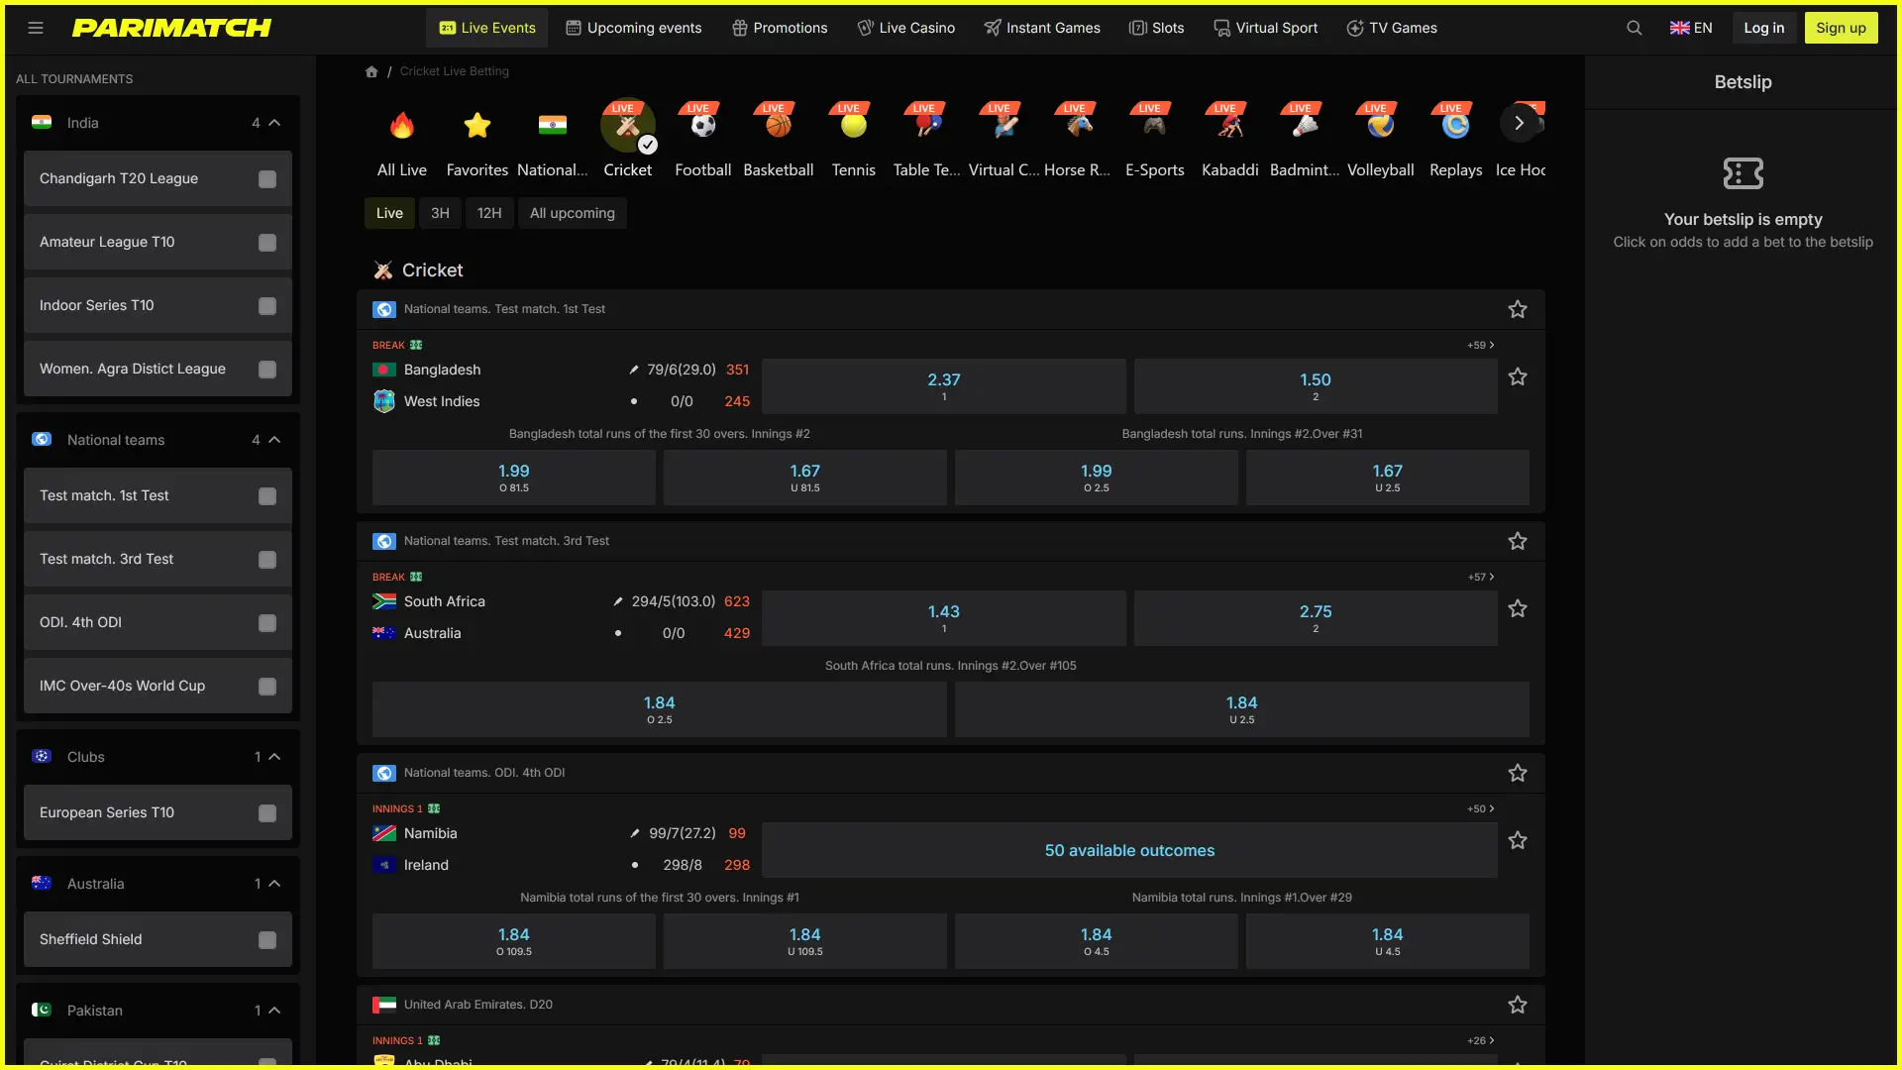Open 50 available outcomes for Namibia match
The height and width of the screenshot is (1070, 1902).
click(1129, 850)
